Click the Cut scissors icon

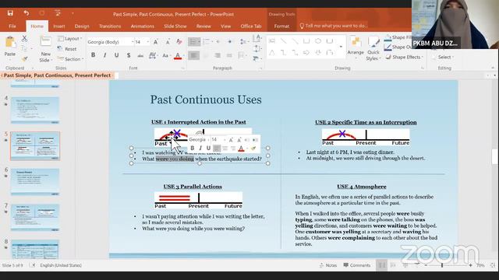(24, 39)
